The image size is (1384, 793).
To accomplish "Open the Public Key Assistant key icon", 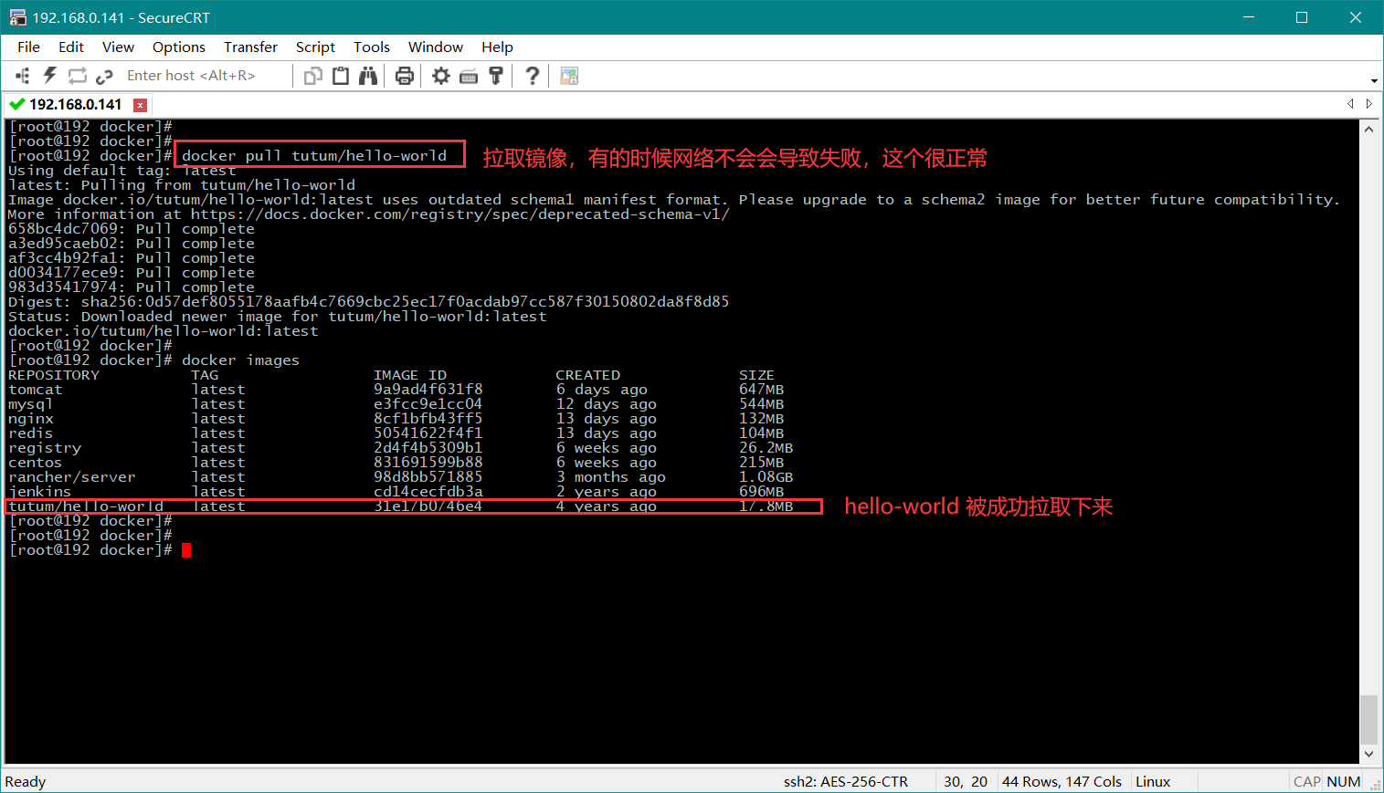I will tap(496, 76).
